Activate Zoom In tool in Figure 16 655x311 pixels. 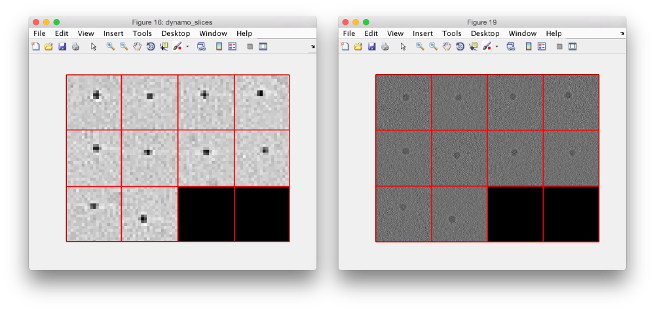[110, 46]
